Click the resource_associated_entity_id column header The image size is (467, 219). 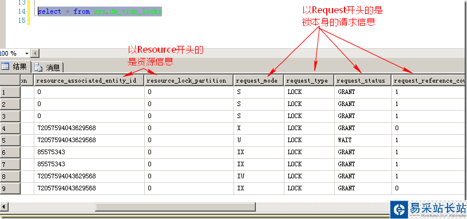pyautogui.click(x=89, y=80)
